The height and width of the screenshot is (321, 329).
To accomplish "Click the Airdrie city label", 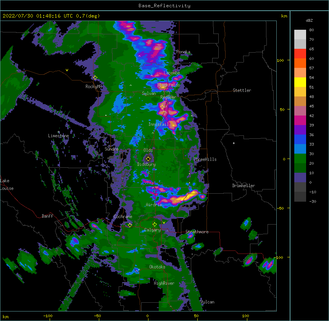I will click(154, 205).
